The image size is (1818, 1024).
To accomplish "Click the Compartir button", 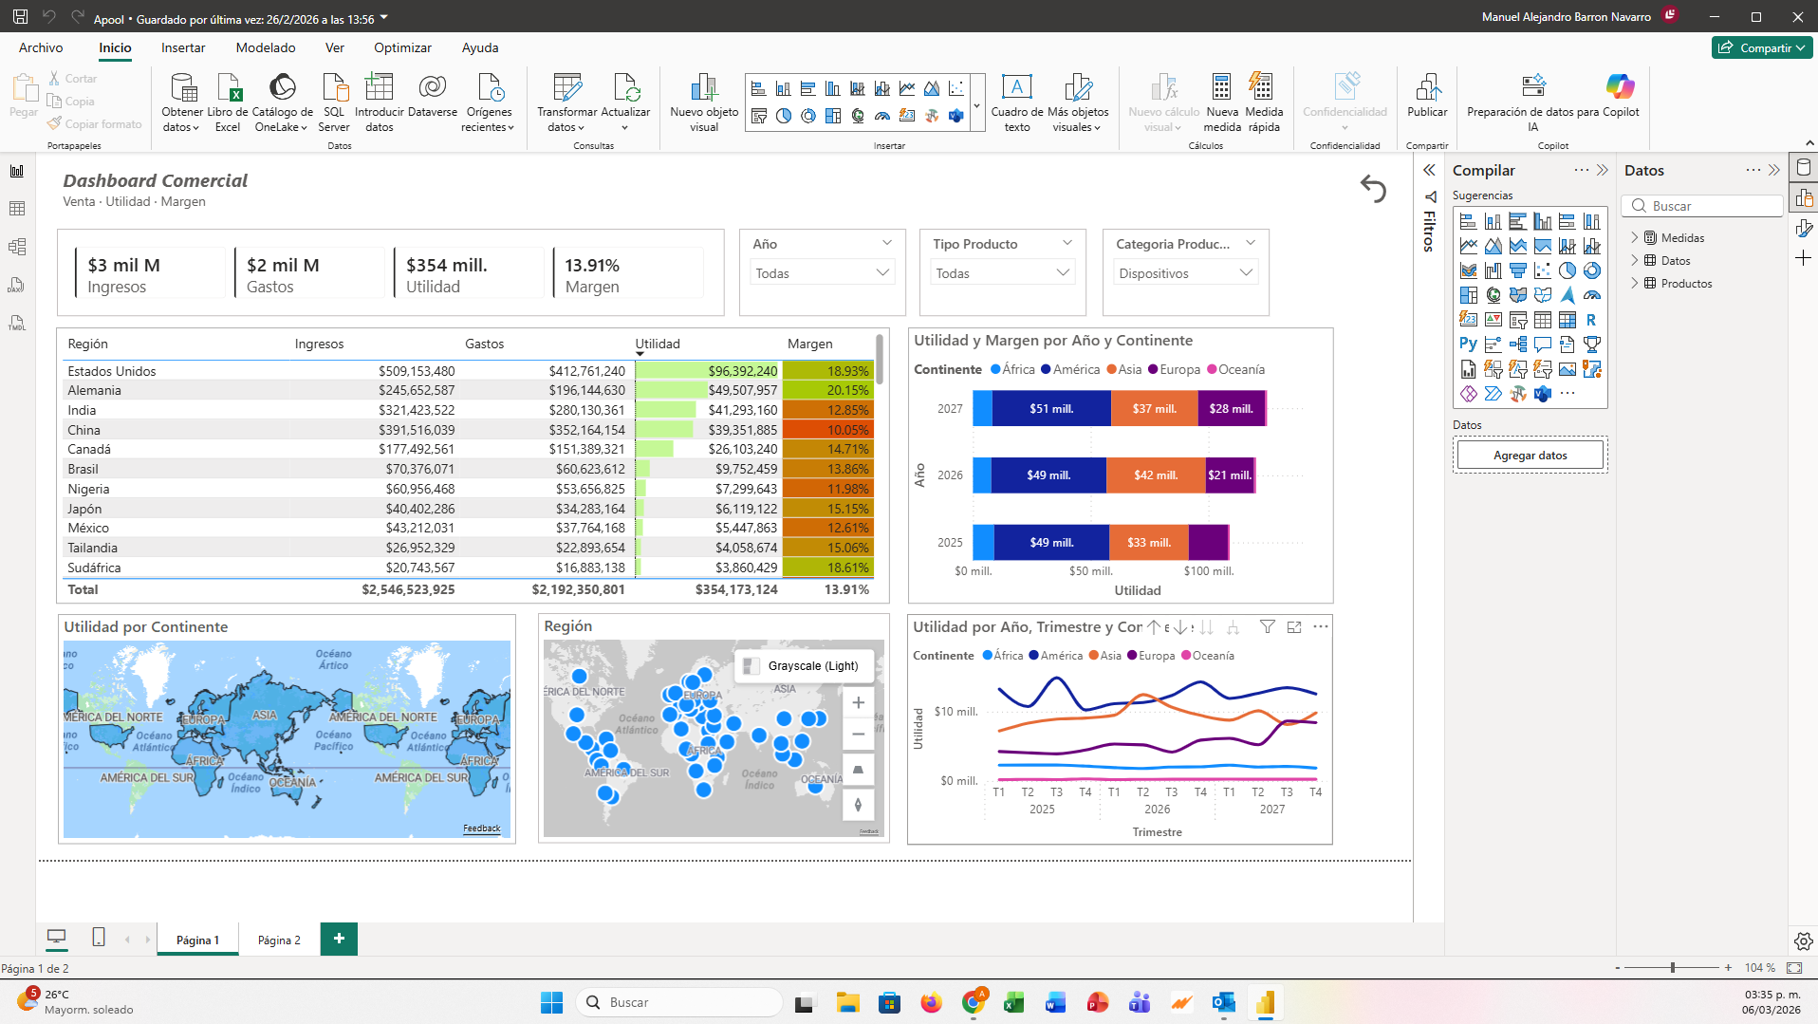I will (1762, 47).
